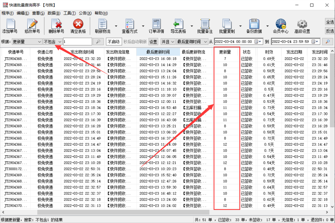This screenshot has width=335, height=223.
Task: Click the search keyword input field
Action: pyautogui.click(x=78, y=42)
